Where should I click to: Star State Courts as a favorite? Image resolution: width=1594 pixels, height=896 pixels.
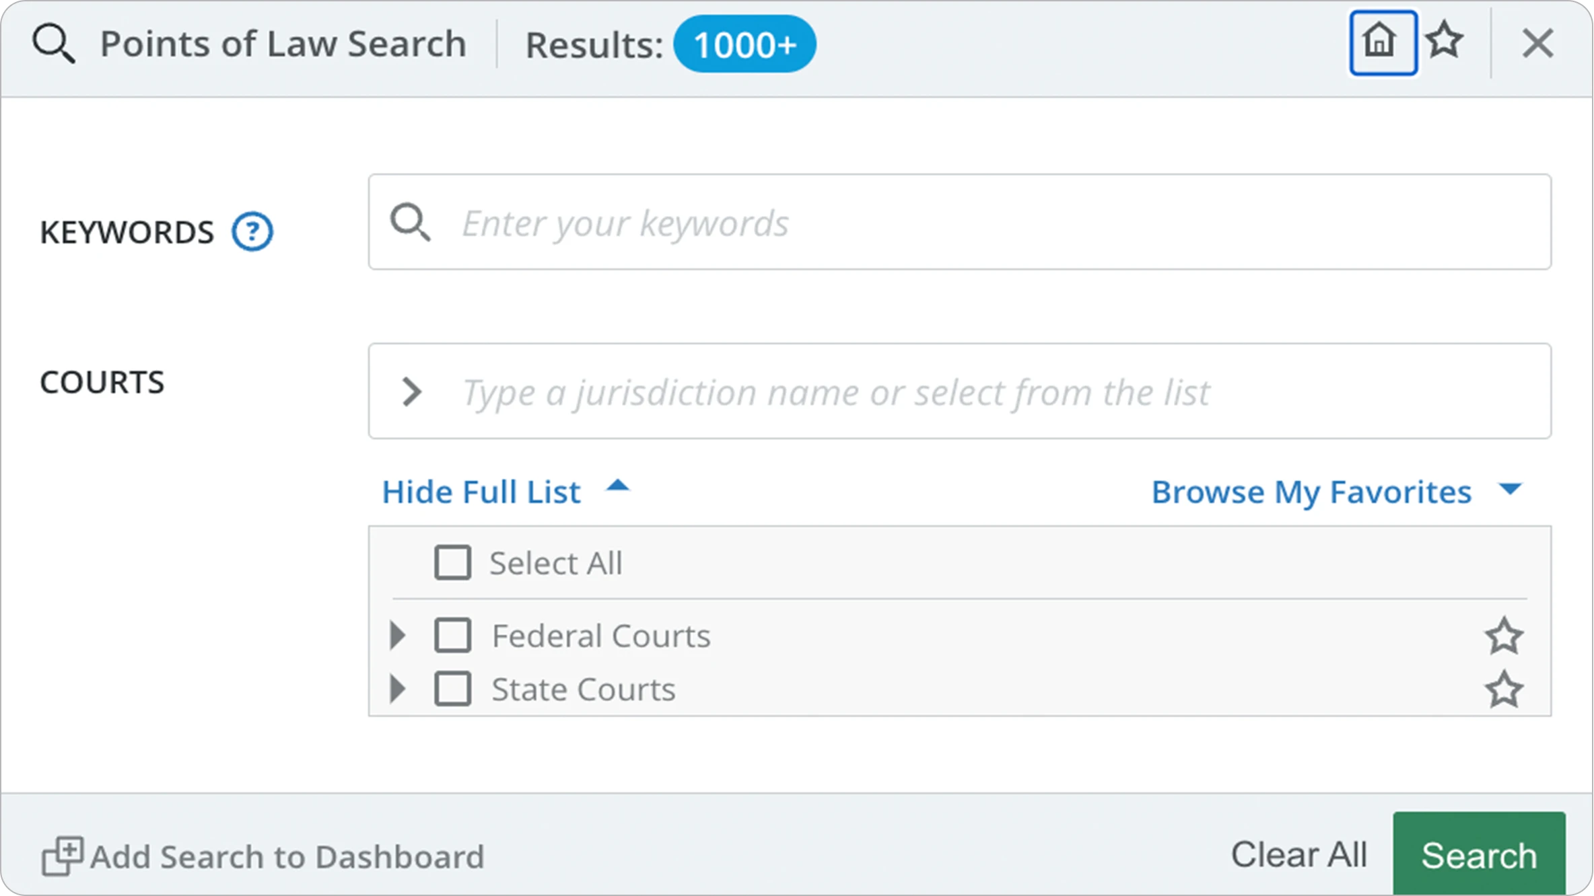[x=1503, y=689]
